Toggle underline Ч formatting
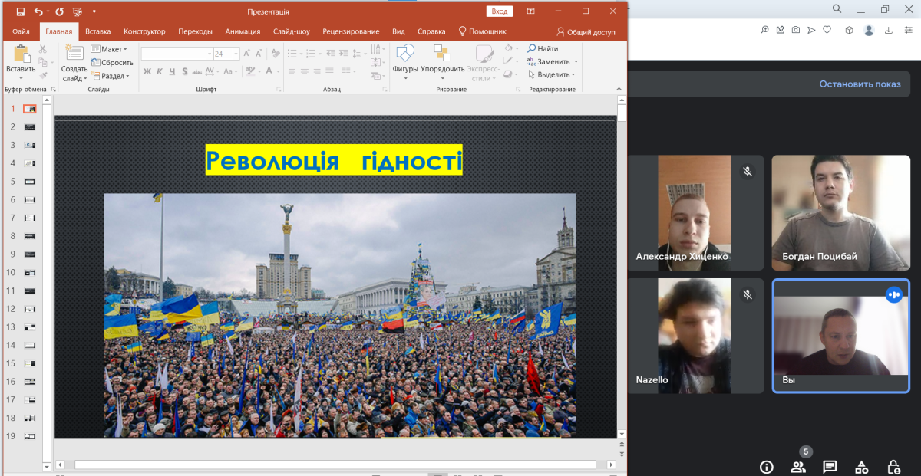Image resolution: width=921 pixels, height=476 pixels. tap(172, 71)
